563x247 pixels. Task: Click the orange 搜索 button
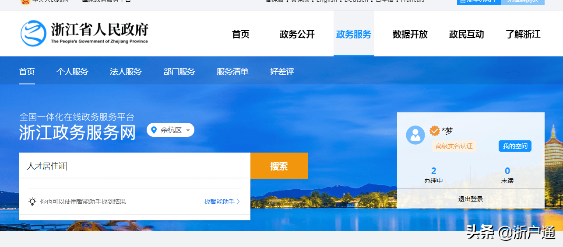point(279,166)
